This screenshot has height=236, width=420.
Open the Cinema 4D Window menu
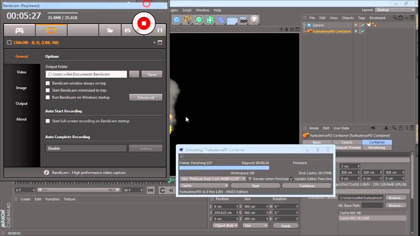(202, 10)
